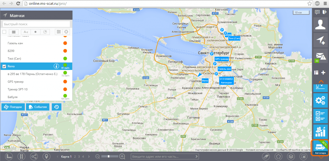This screenshot has height=161, width=329.
Task: Uncheck the Reno beacon checkbox
Action: pyautogui.click(x=4, y=66)
